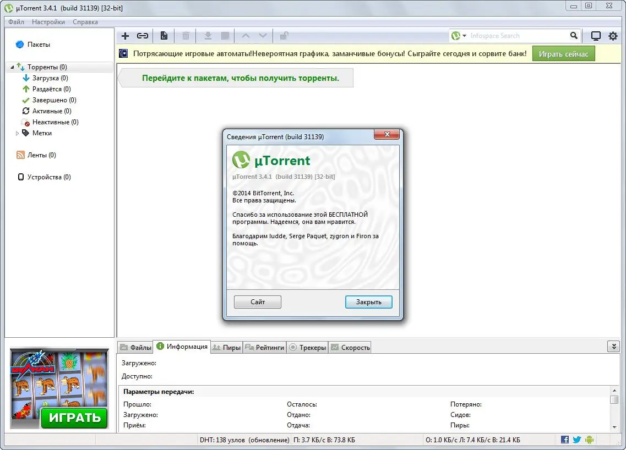Collapse the details pane with the chevron button
Screen dimensions: 626x450
[614, 346]
